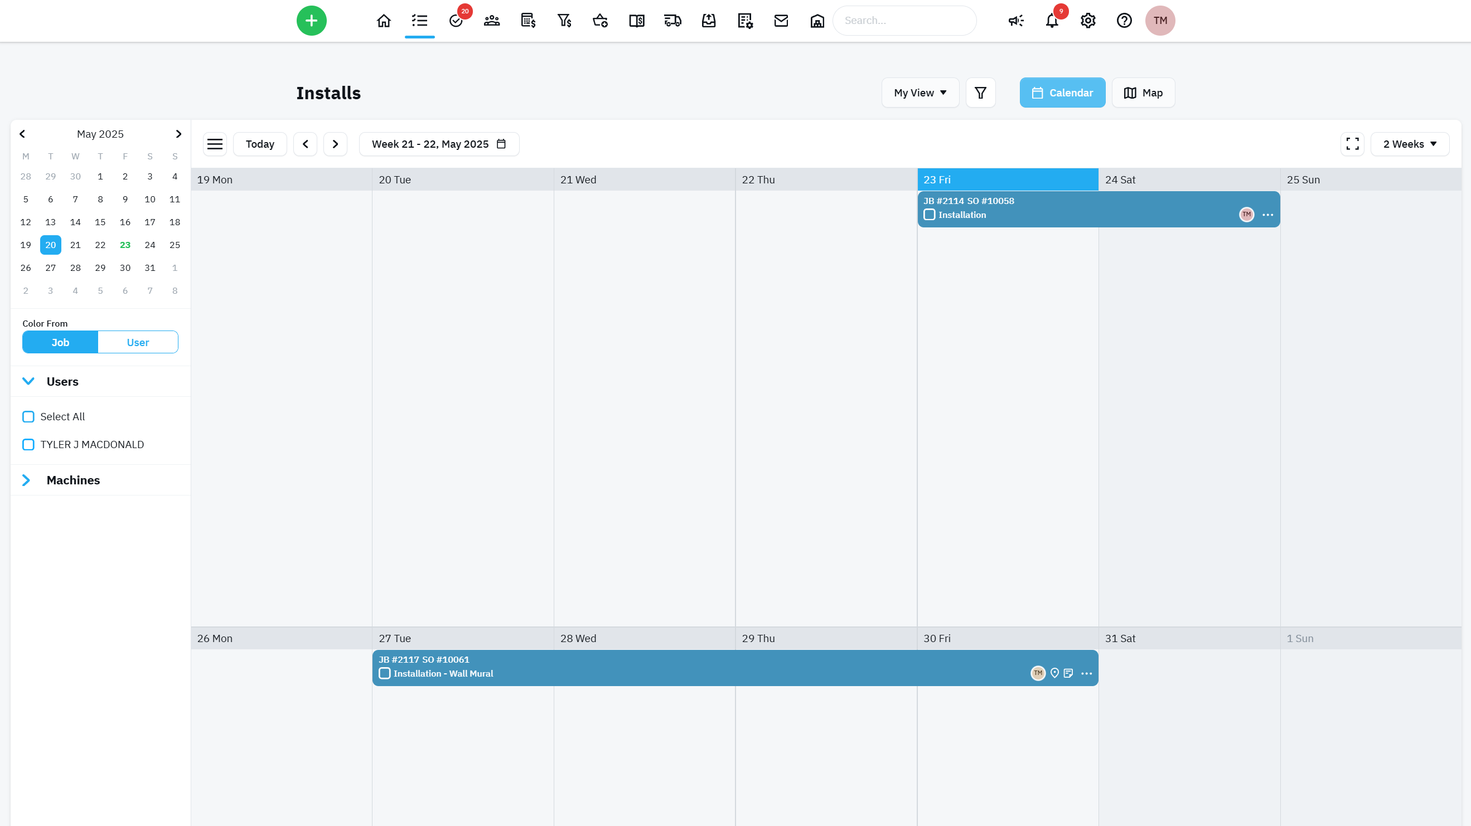Open the delivery truck icon
Image resolution: width=1471 pixels, height=826 pixels.
672,21
